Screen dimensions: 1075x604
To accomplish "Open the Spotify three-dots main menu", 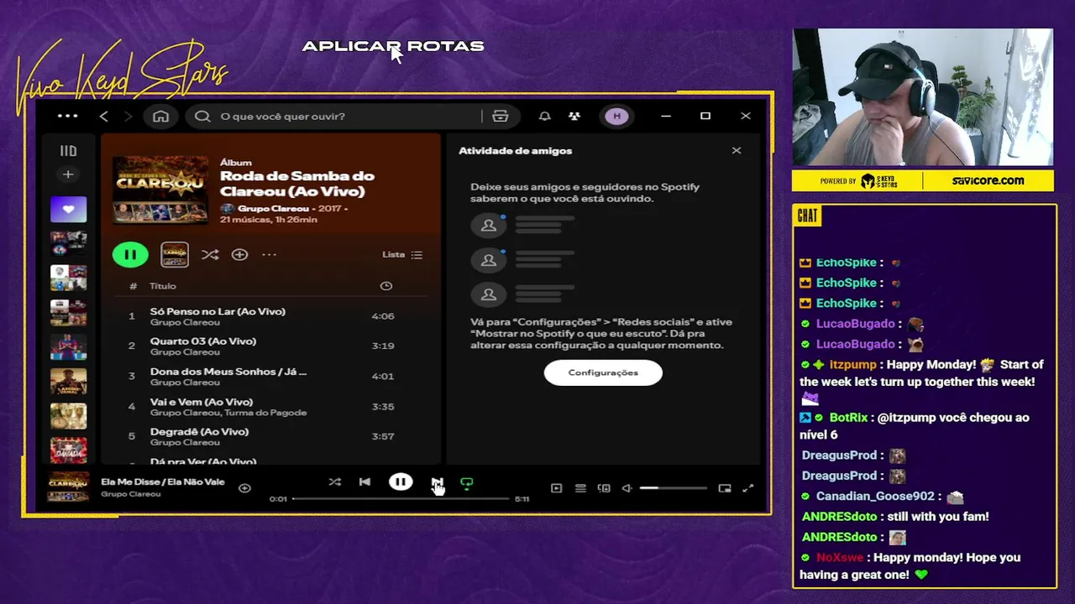I will [x=67, y=116].
